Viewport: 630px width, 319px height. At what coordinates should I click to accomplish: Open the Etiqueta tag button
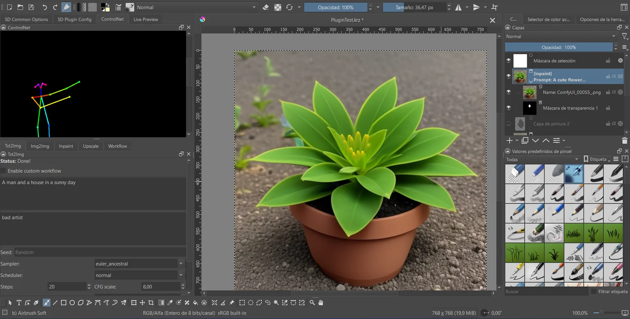597,159
